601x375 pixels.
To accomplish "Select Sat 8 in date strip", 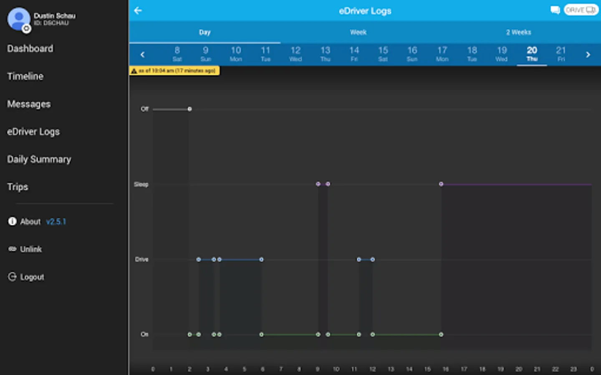I will (x=177, y=54).
